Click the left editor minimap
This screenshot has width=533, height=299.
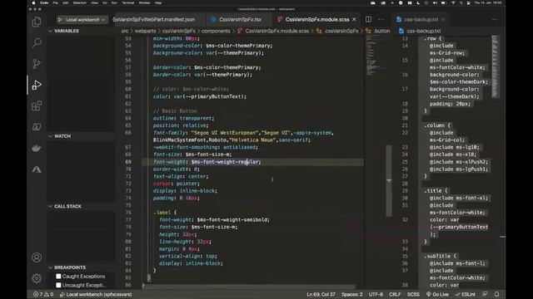375,56
